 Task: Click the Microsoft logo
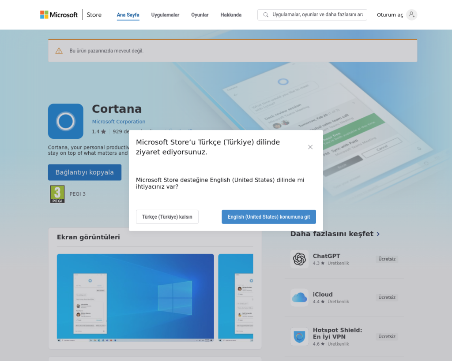click(x=59, y=15)
